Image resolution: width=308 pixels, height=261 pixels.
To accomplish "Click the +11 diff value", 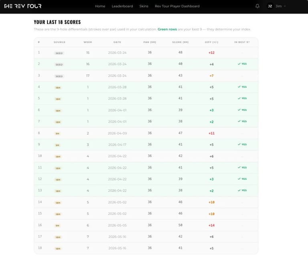I will pos(212,133).
